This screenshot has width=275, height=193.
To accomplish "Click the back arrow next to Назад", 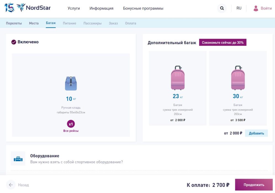I will coord(11,185).
